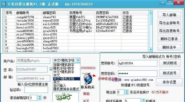Viewport: 185px width, 102px height.
Task: Click the 序号 column header
Action: coord(10,13)
